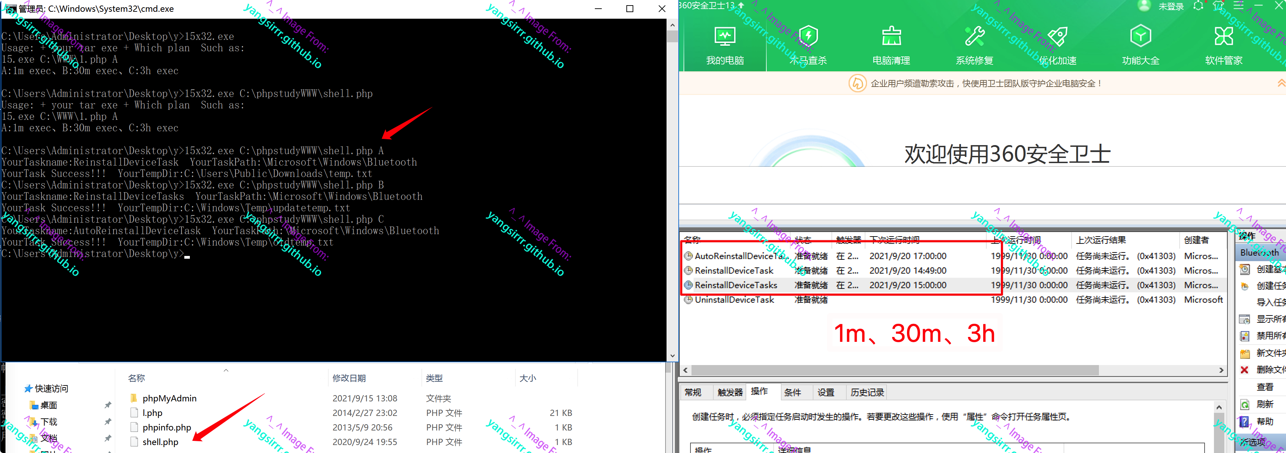Select shell.php in file list
This screenshot has height=453, width=1286.
160,442
